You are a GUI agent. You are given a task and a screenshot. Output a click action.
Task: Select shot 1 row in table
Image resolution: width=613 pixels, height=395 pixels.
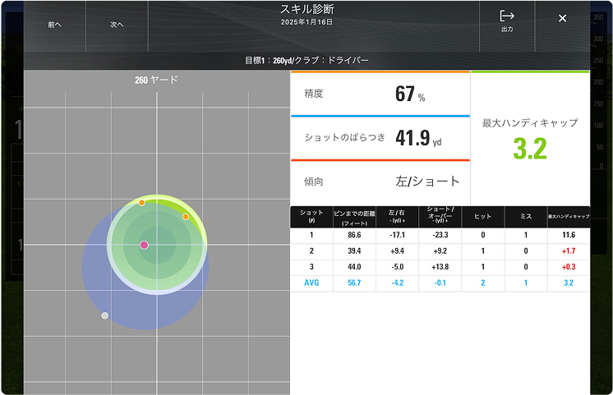click(440, 235)
